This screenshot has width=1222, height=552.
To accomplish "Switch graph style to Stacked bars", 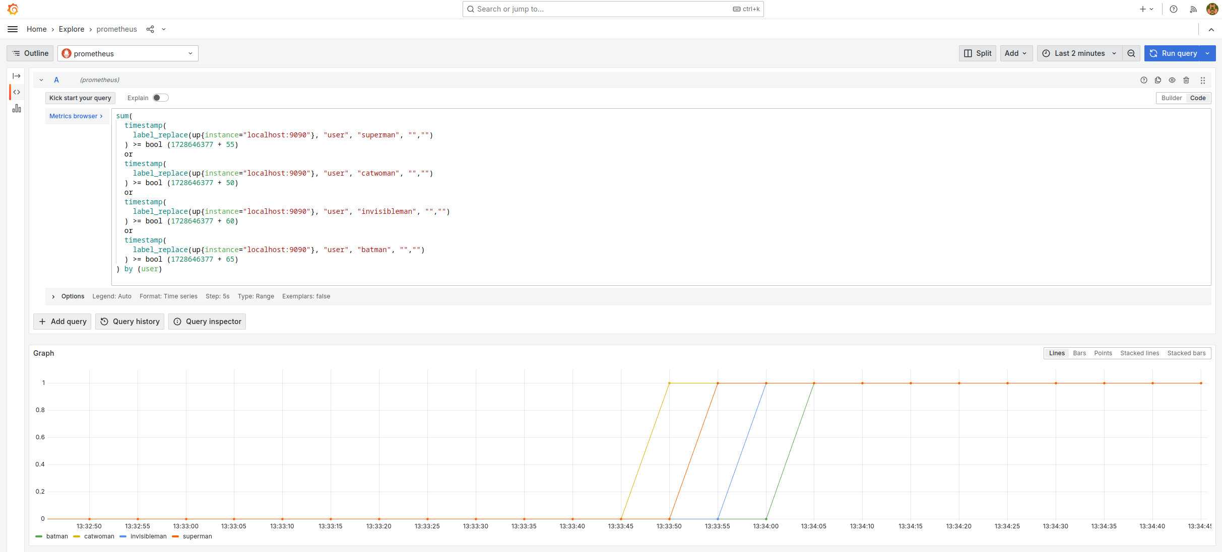I will 1186,353.
